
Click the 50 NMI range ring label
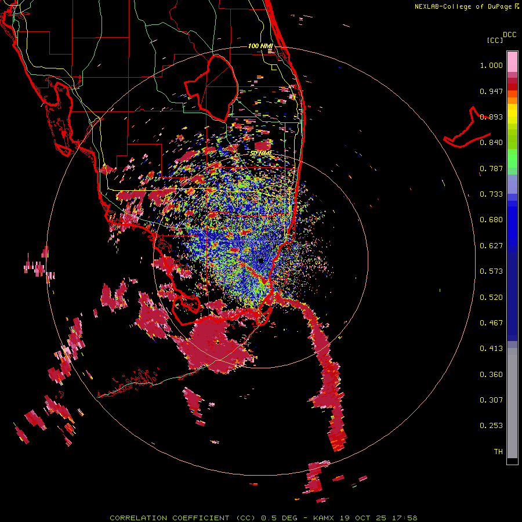coord(261,154)
